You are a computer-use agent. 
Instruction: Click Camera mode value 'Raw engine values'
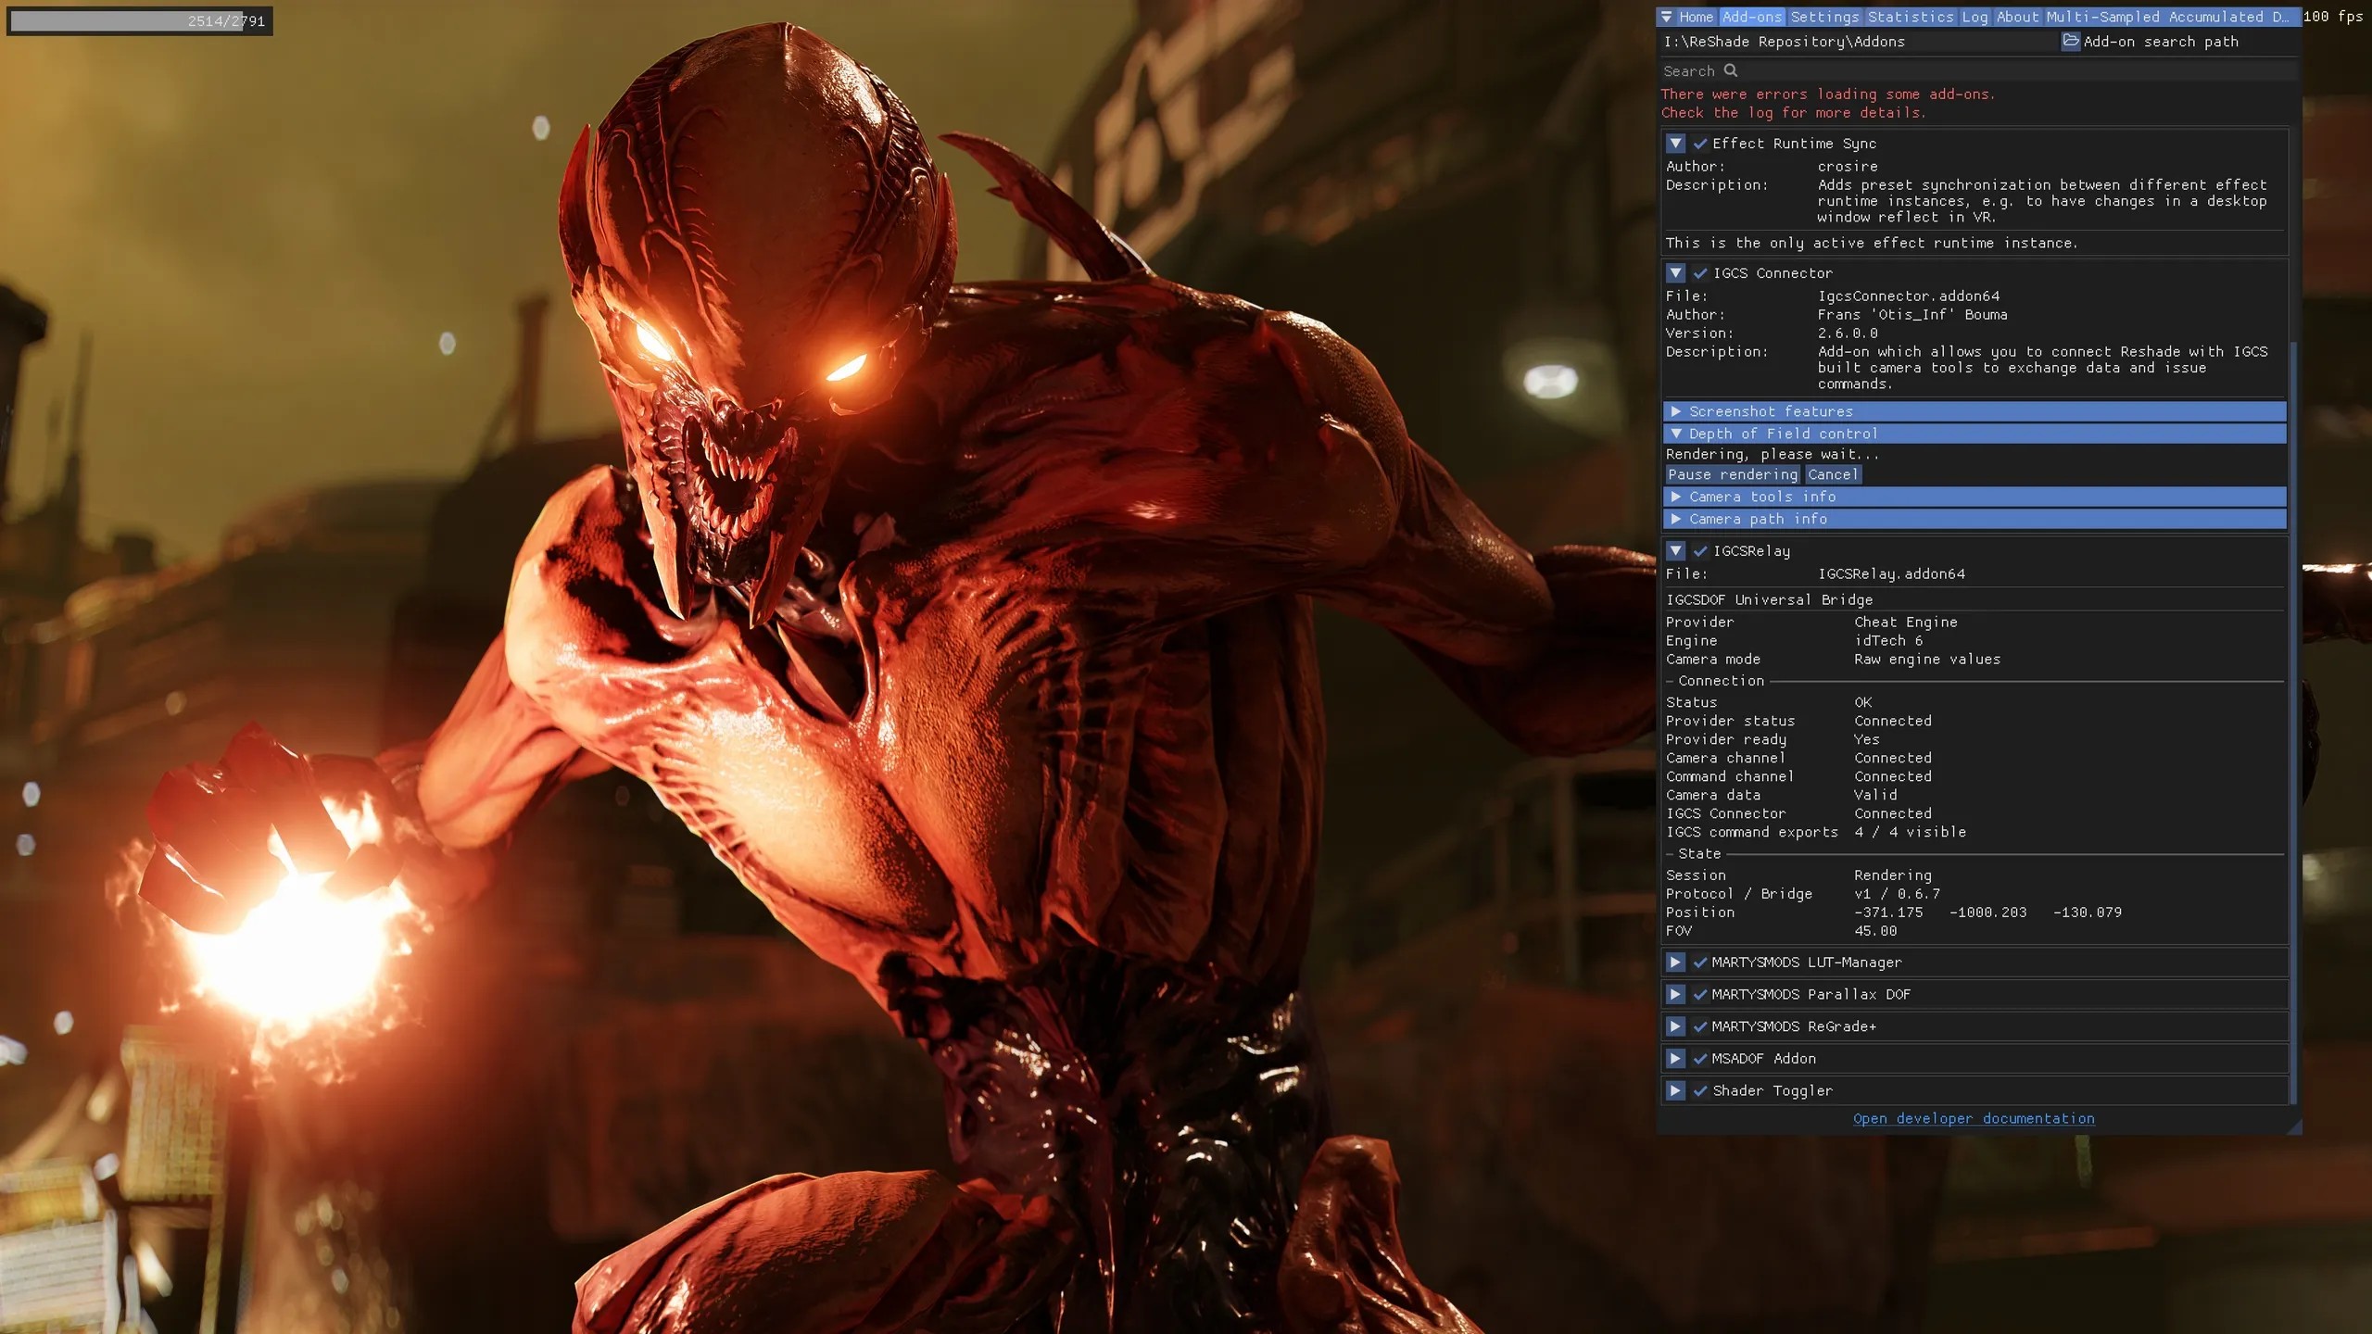pos(1927,660)
